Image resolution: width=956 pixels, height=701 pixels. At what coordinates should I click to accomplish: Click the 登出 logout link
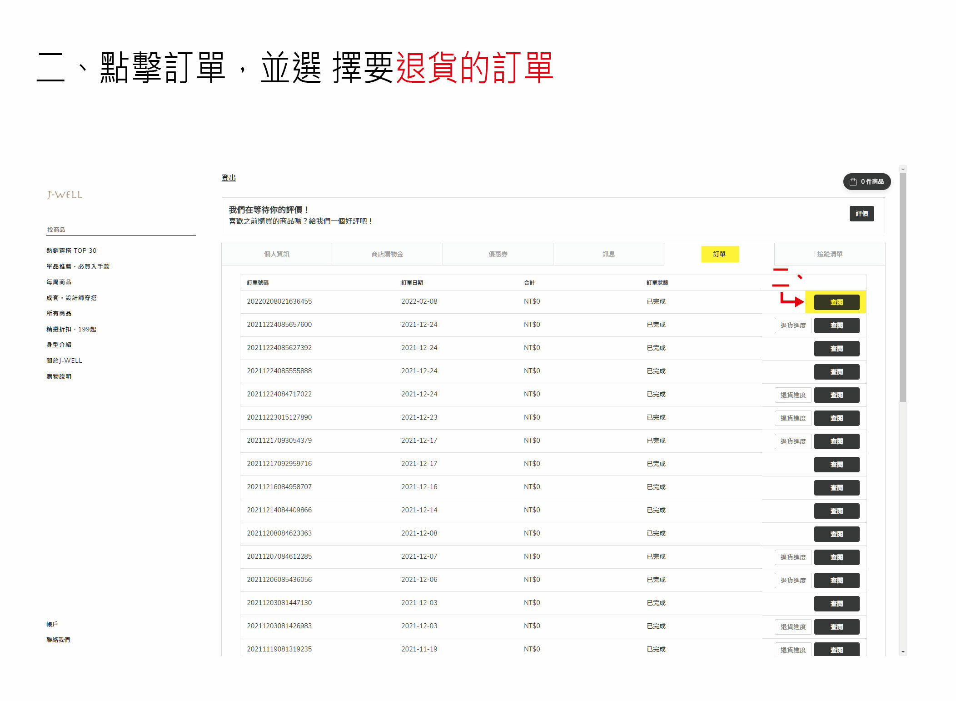pos(229,178)
